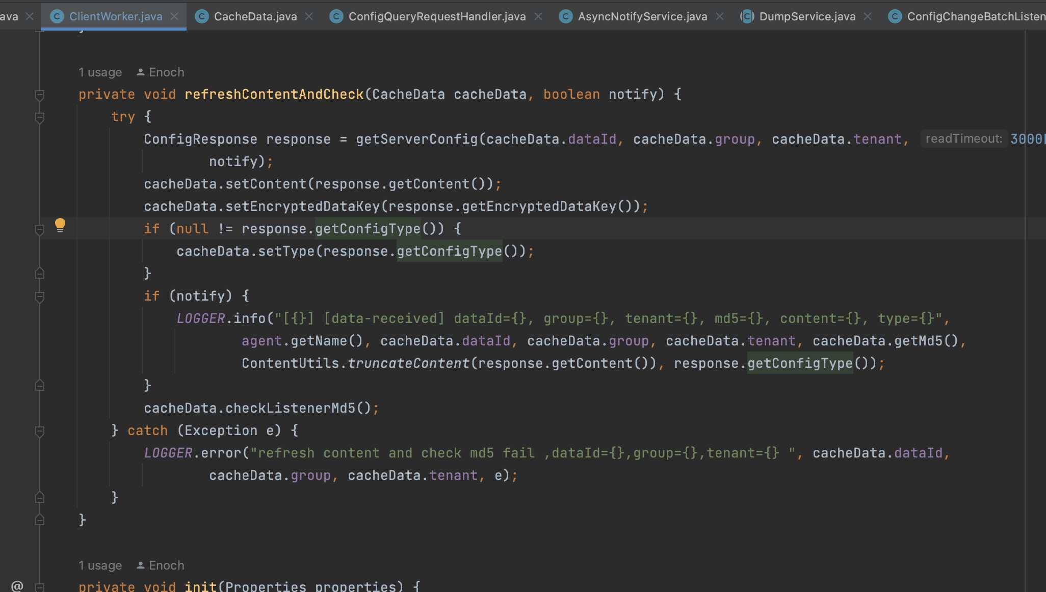Click author icon beside Enoch above refreshContentAndCheck
This screenshot has height=592, width=1046.
pyautogui.click(x=141, y=72)
